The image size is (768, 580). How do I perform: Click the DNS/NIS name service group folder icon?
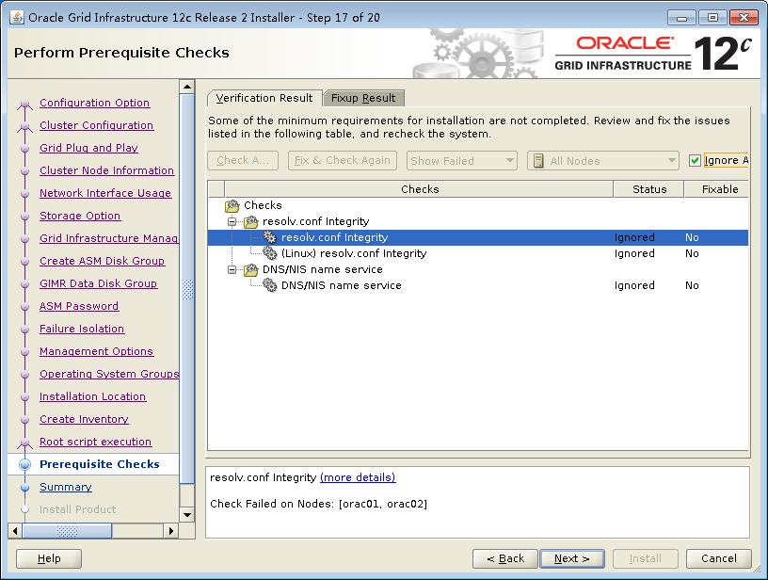250,269
